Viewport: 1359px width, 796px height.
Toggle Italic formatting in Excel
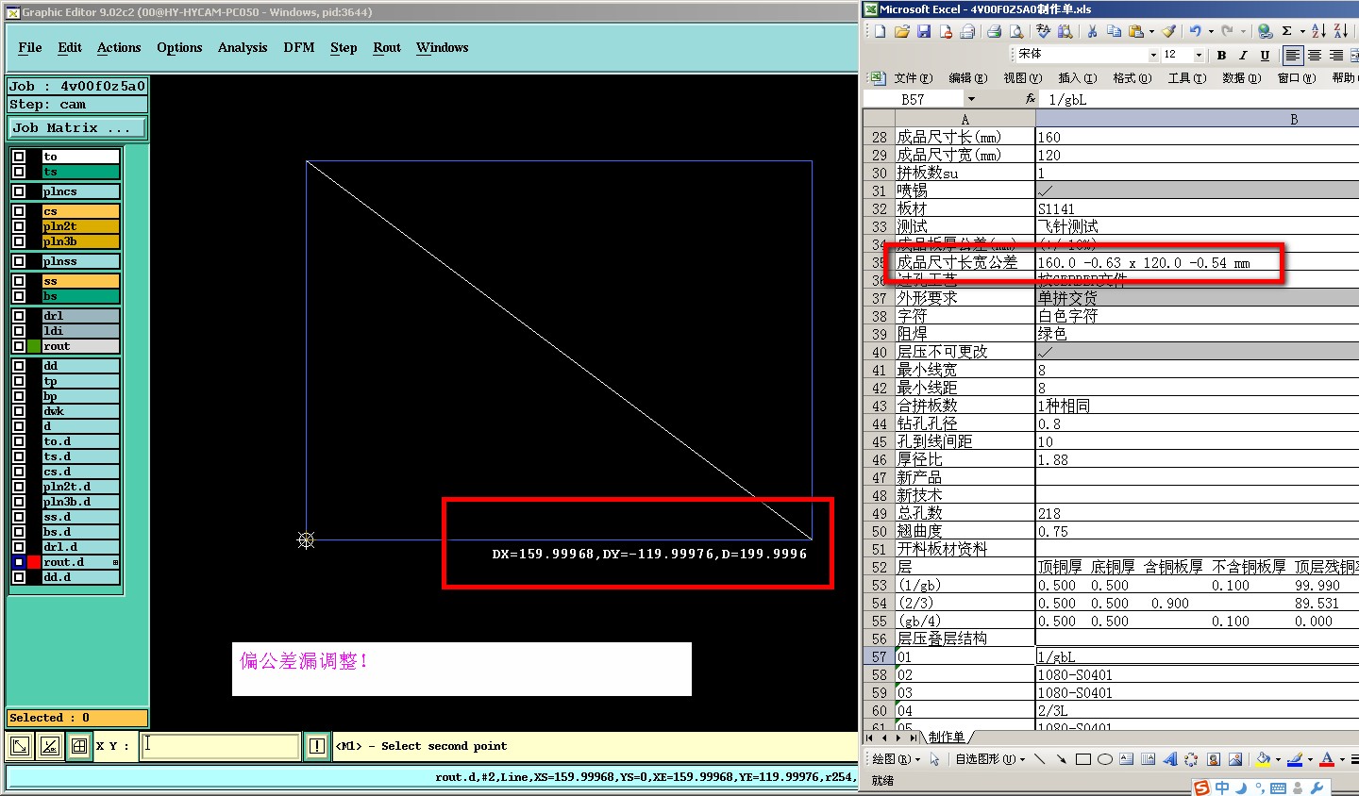click(1243, 56)
